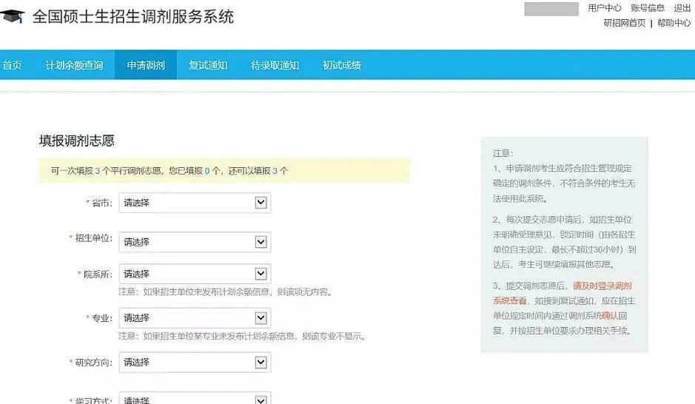Select the 申请调剂 tab
This screenshot has width=695, height=404.
146,65
